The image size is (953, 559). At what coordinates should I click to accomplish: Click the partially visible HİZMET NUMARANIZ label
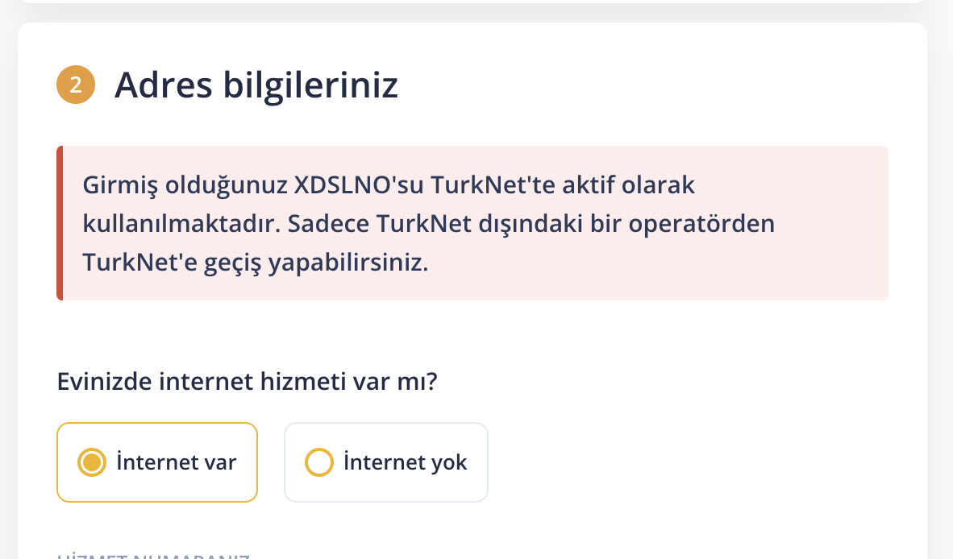click(x=153, y=555)
